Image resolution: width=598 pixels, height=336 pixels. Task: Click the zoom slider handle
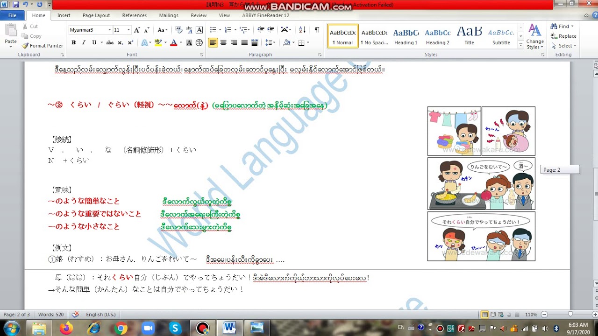click(x=570, y=315)
